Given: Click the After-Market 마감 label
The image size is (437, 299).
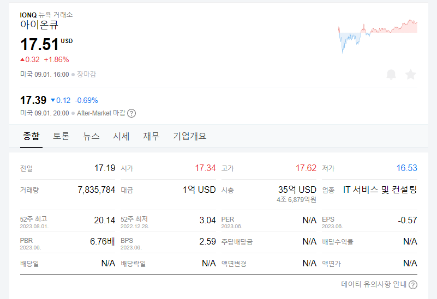Looking at the screenshot, I should 101,113.
